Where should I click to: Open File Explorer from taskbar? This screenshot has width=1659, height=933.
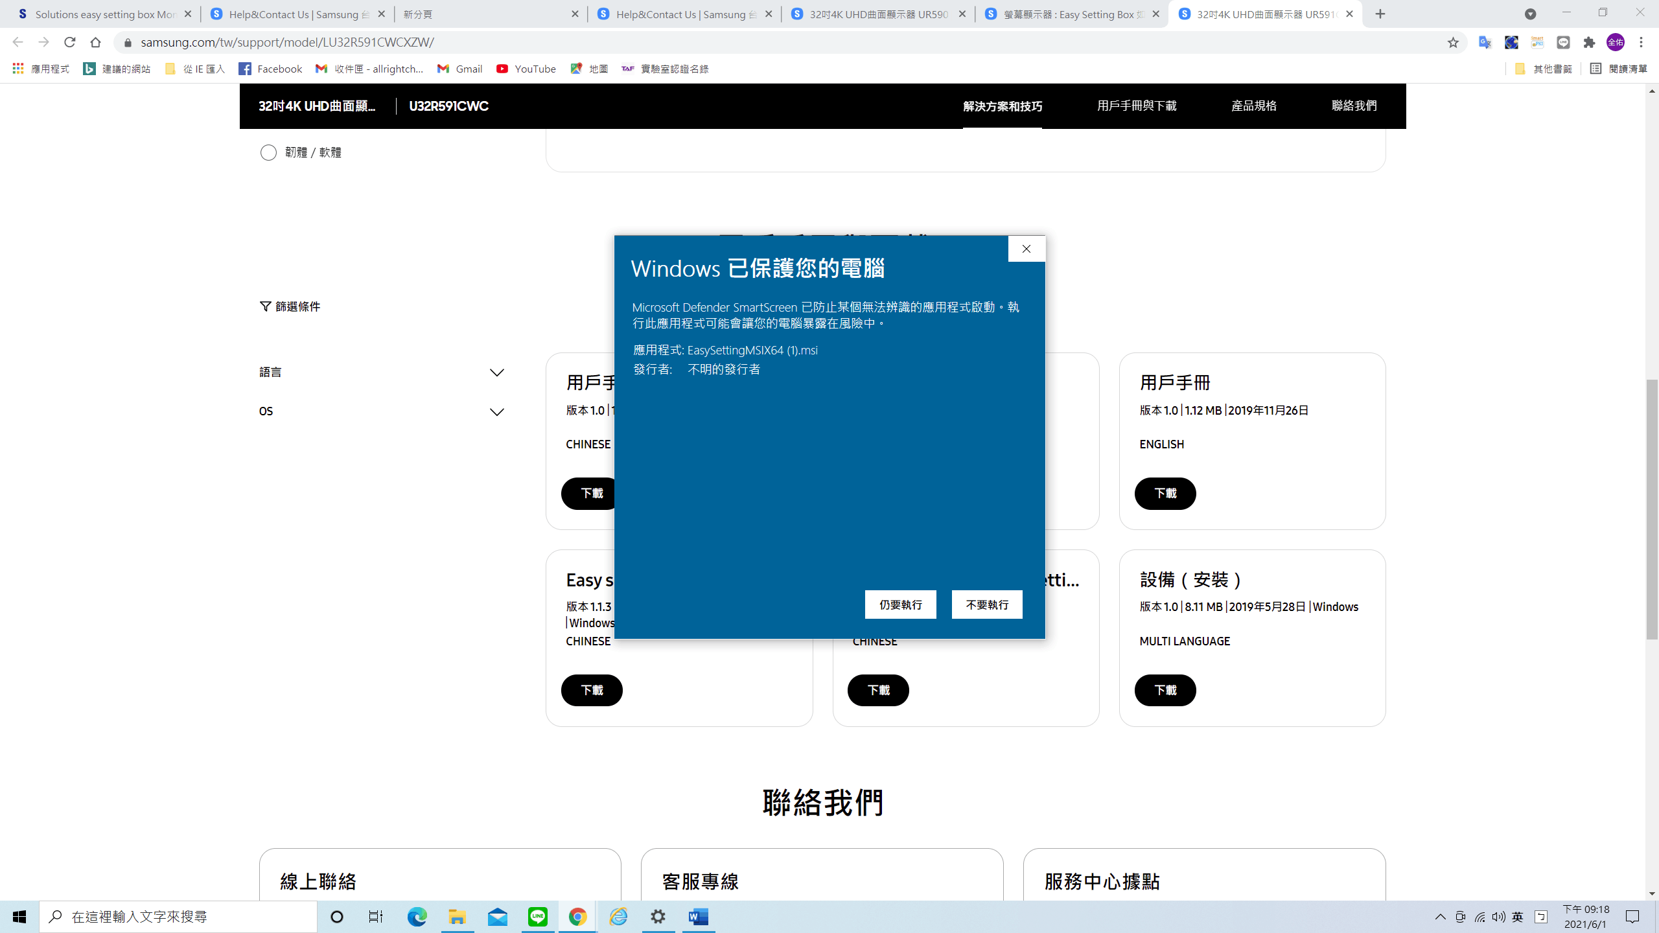(x=457, y=917)
